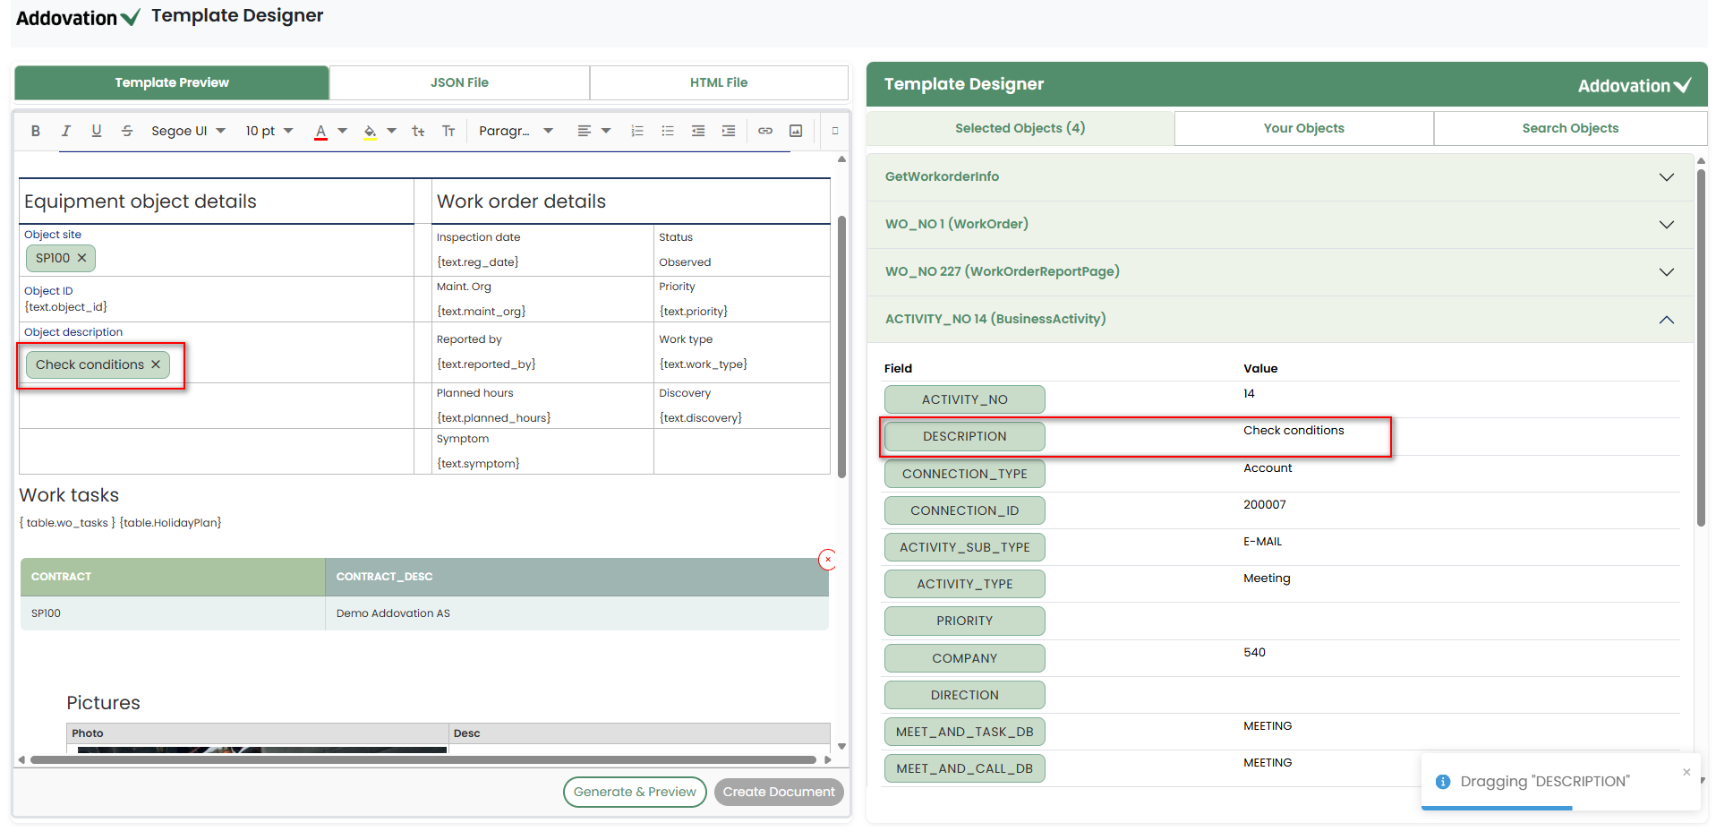Viewport: 1716px width, 840px height.
Task: Click the CONNECTION_TYPE field button
Action: tap(964, 474)
